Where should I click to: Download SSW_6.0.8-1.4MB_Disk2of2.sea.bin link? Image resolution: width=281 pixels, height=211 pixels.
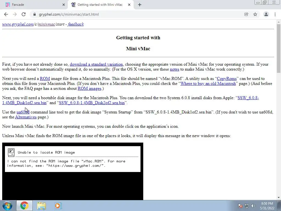tap(92, 103)
